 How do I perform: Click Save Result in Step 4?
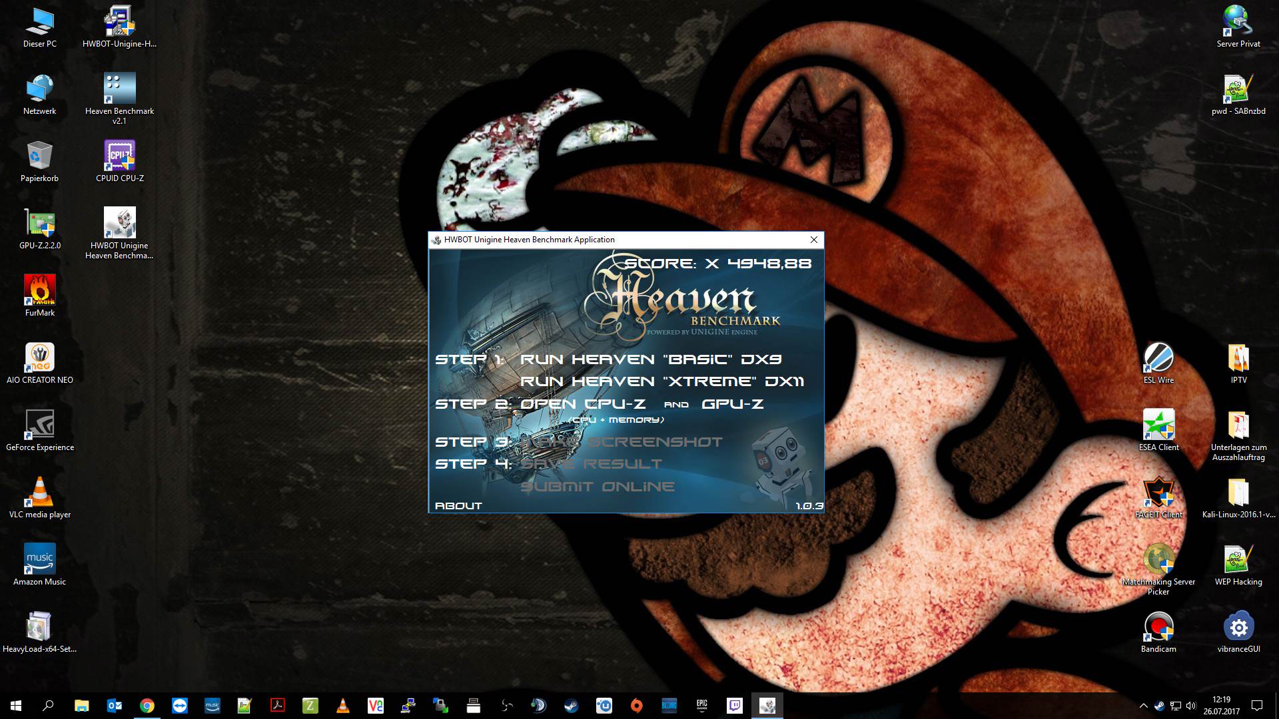pos(592,464)
